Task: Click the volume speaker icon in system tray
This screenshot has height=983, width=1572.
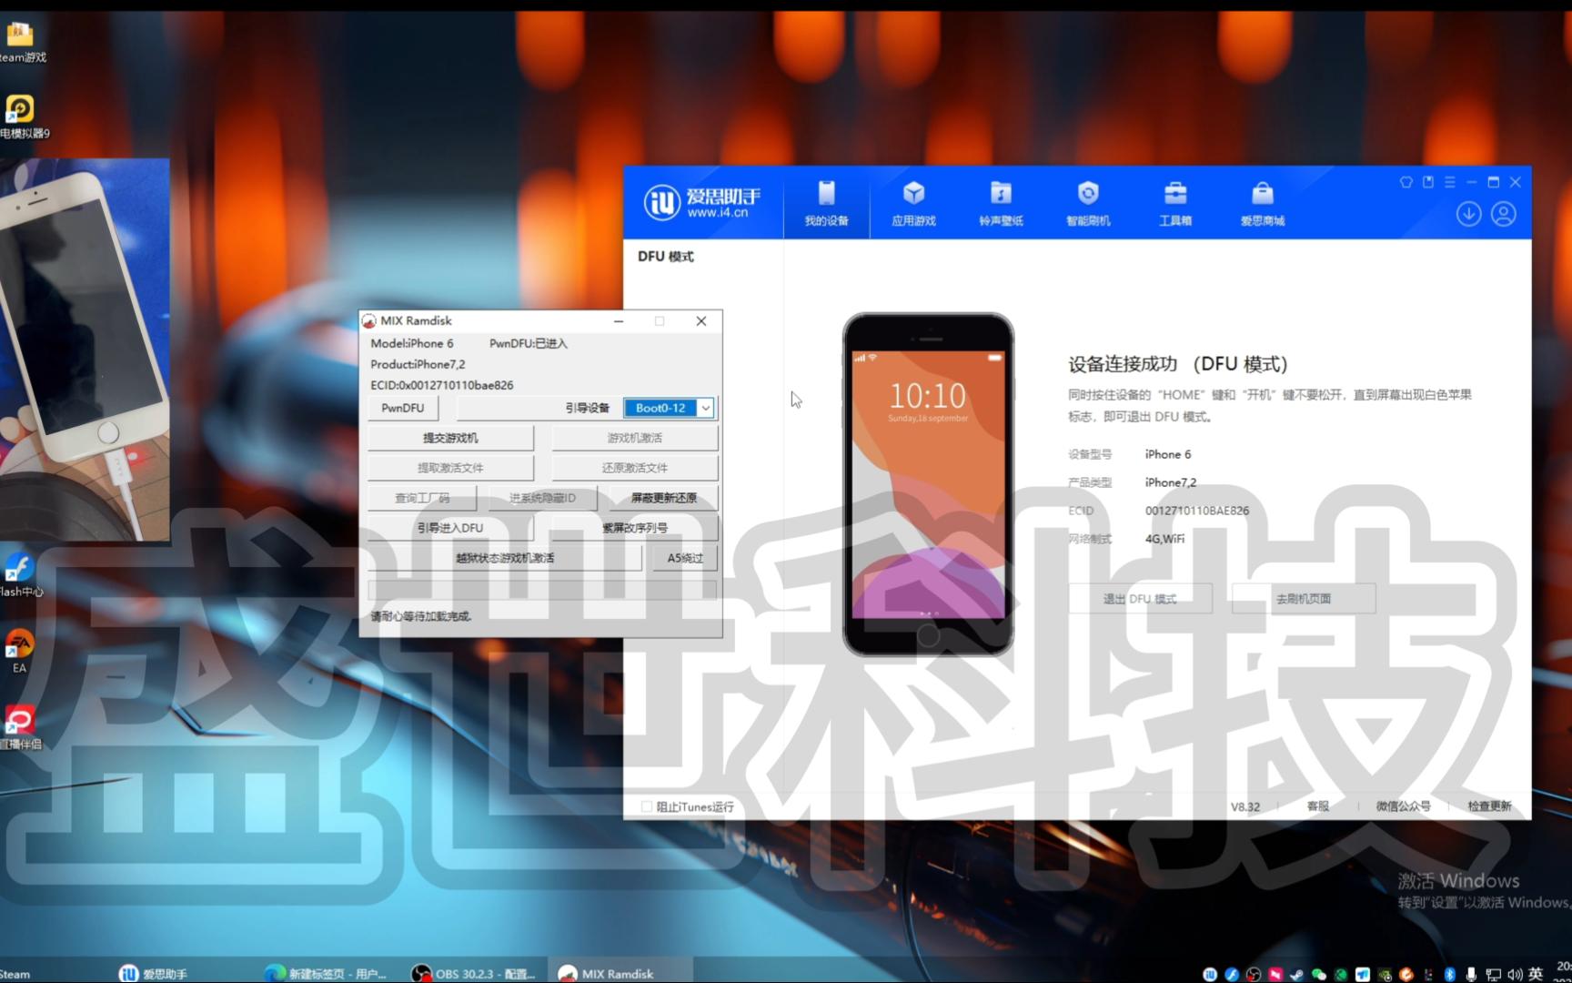Action: 1515,974
